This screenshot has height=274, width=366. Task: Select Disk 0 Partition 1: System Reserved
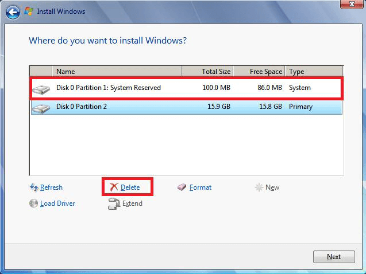(x=186, y=88)
